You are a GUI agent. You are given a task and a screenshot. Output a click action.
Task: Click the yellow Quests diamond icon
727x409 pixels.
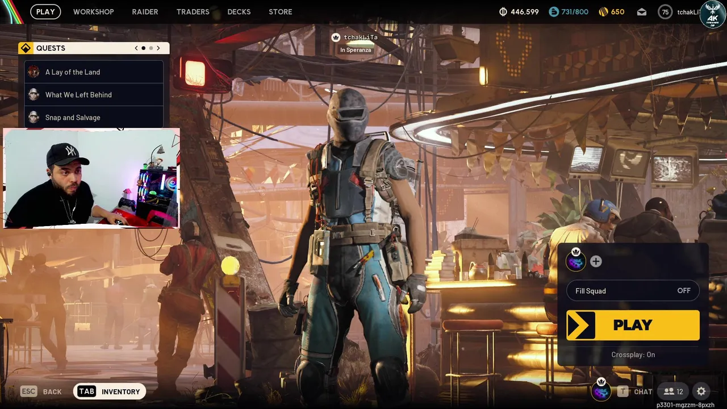click(x=25, y=48)
